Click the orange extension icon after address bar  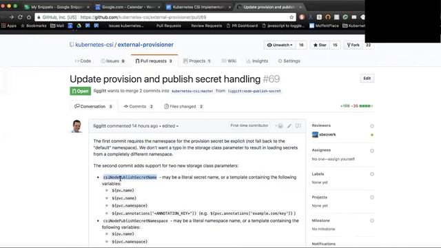[x=302, y=17]
